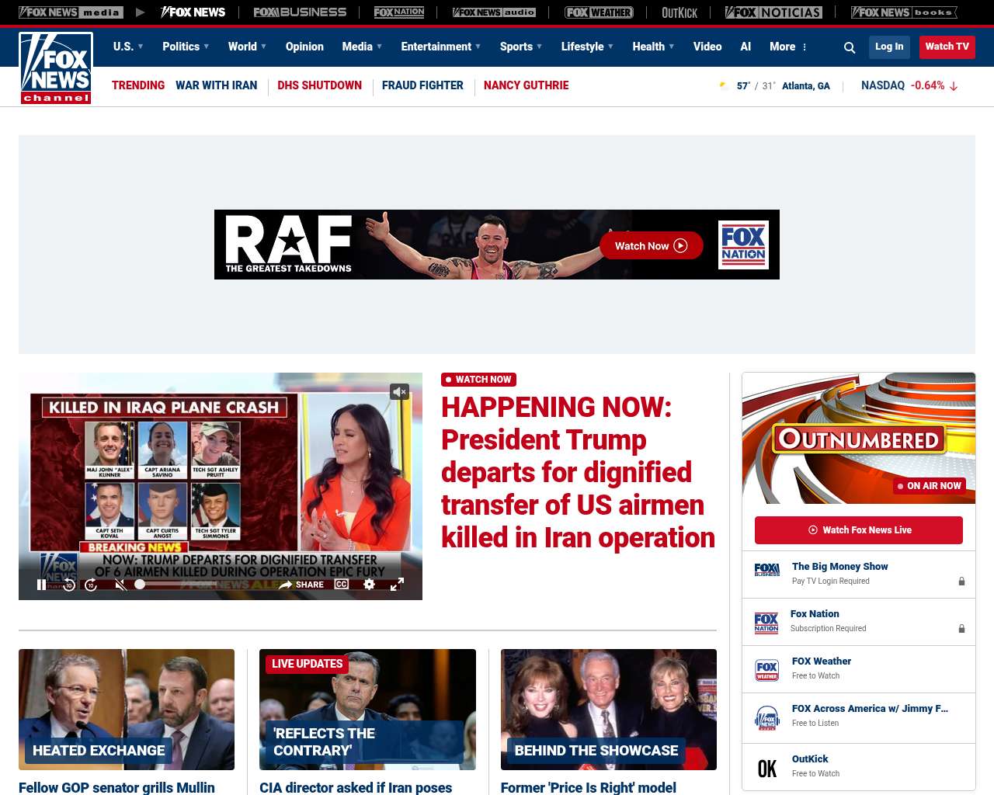Open Fox Nation logo in top bar
994x795 pixels.
point(399,12)
